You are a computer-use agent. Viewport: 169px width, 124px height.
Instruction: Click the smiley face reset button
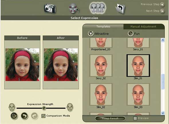14,116
